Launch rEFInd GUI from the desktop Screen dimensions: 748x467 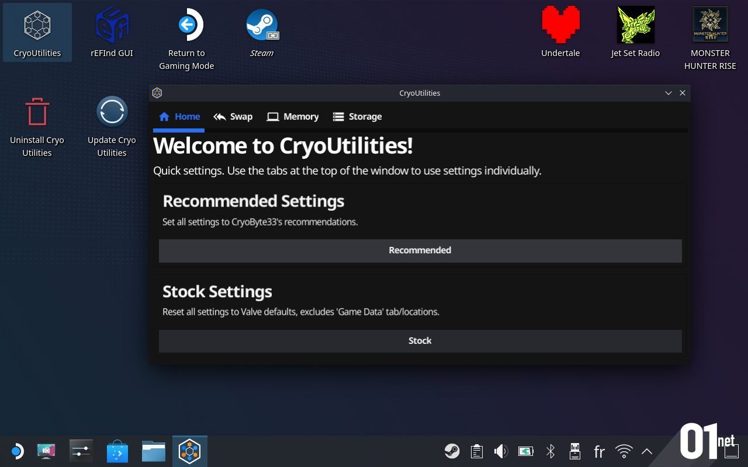pos(112,33)
